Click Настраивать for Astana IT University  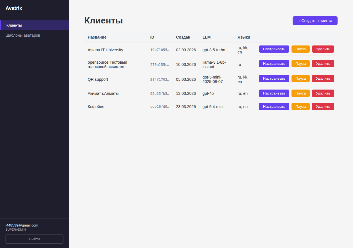[x=274, y=49]
